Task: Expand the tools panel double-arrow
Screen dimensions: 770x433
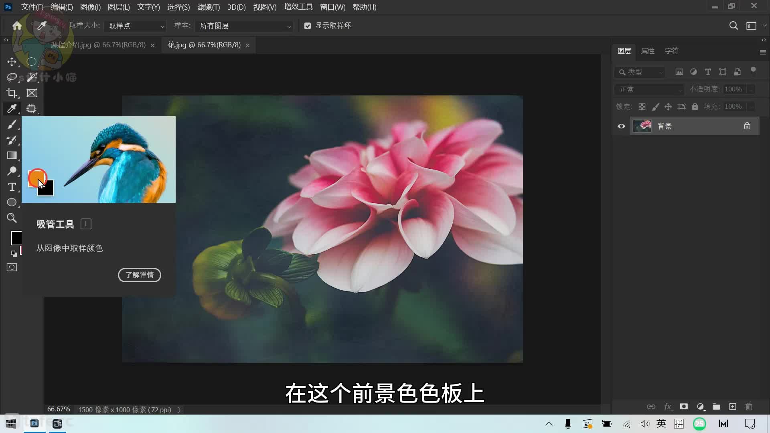Action: click(x=6, y=40)
